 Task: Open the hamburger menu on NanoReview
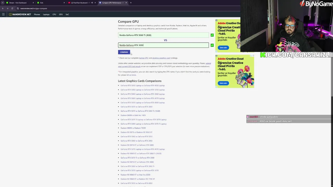tap(3, 14)
